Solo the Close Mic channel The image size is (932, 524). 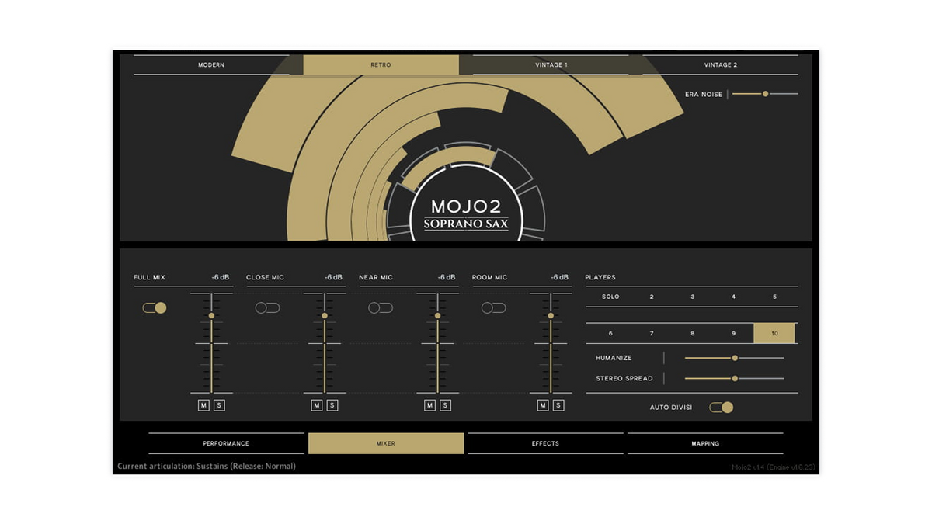332,405
